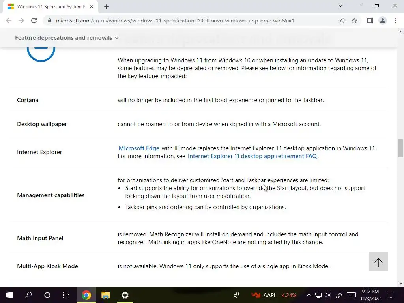Click the scrollbar down arrow

point(400,284)
